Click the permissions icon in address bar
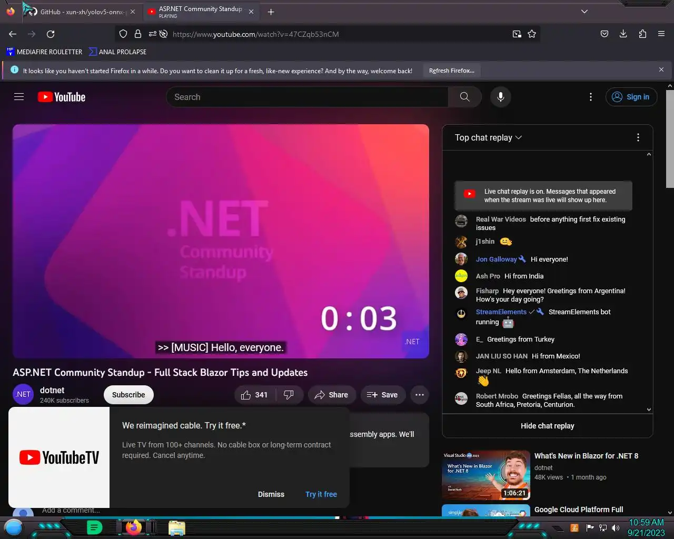 click(x=152, y=34)
